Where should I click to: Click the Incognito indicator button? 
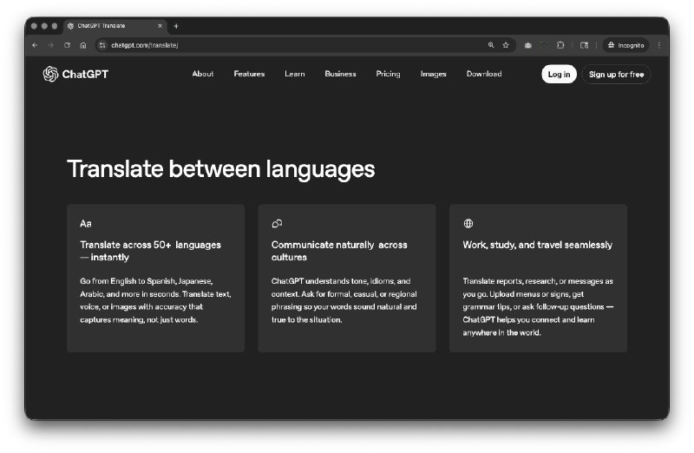[625, 45]
